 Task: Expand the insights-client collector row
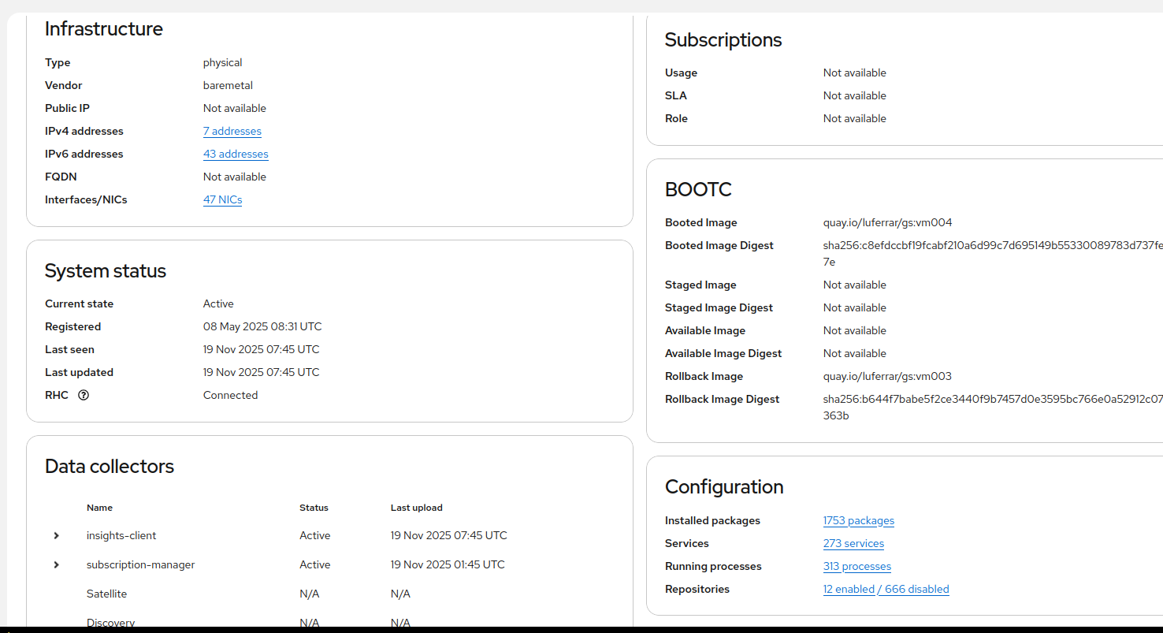pos(57,535)
